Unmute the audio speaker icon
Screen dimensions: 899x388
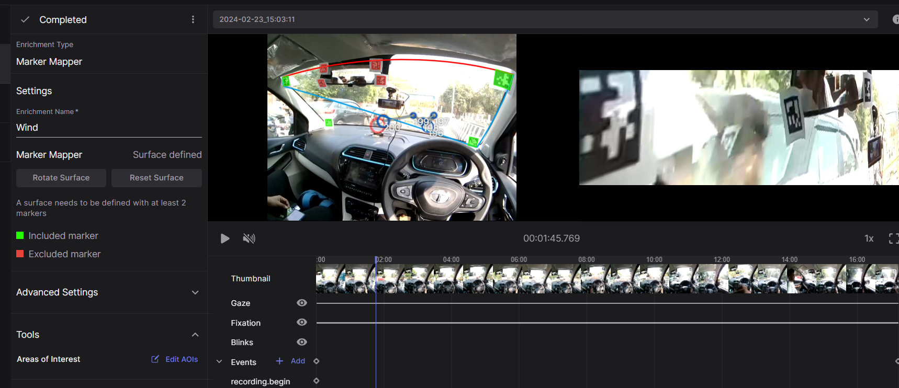click(249, 238)
